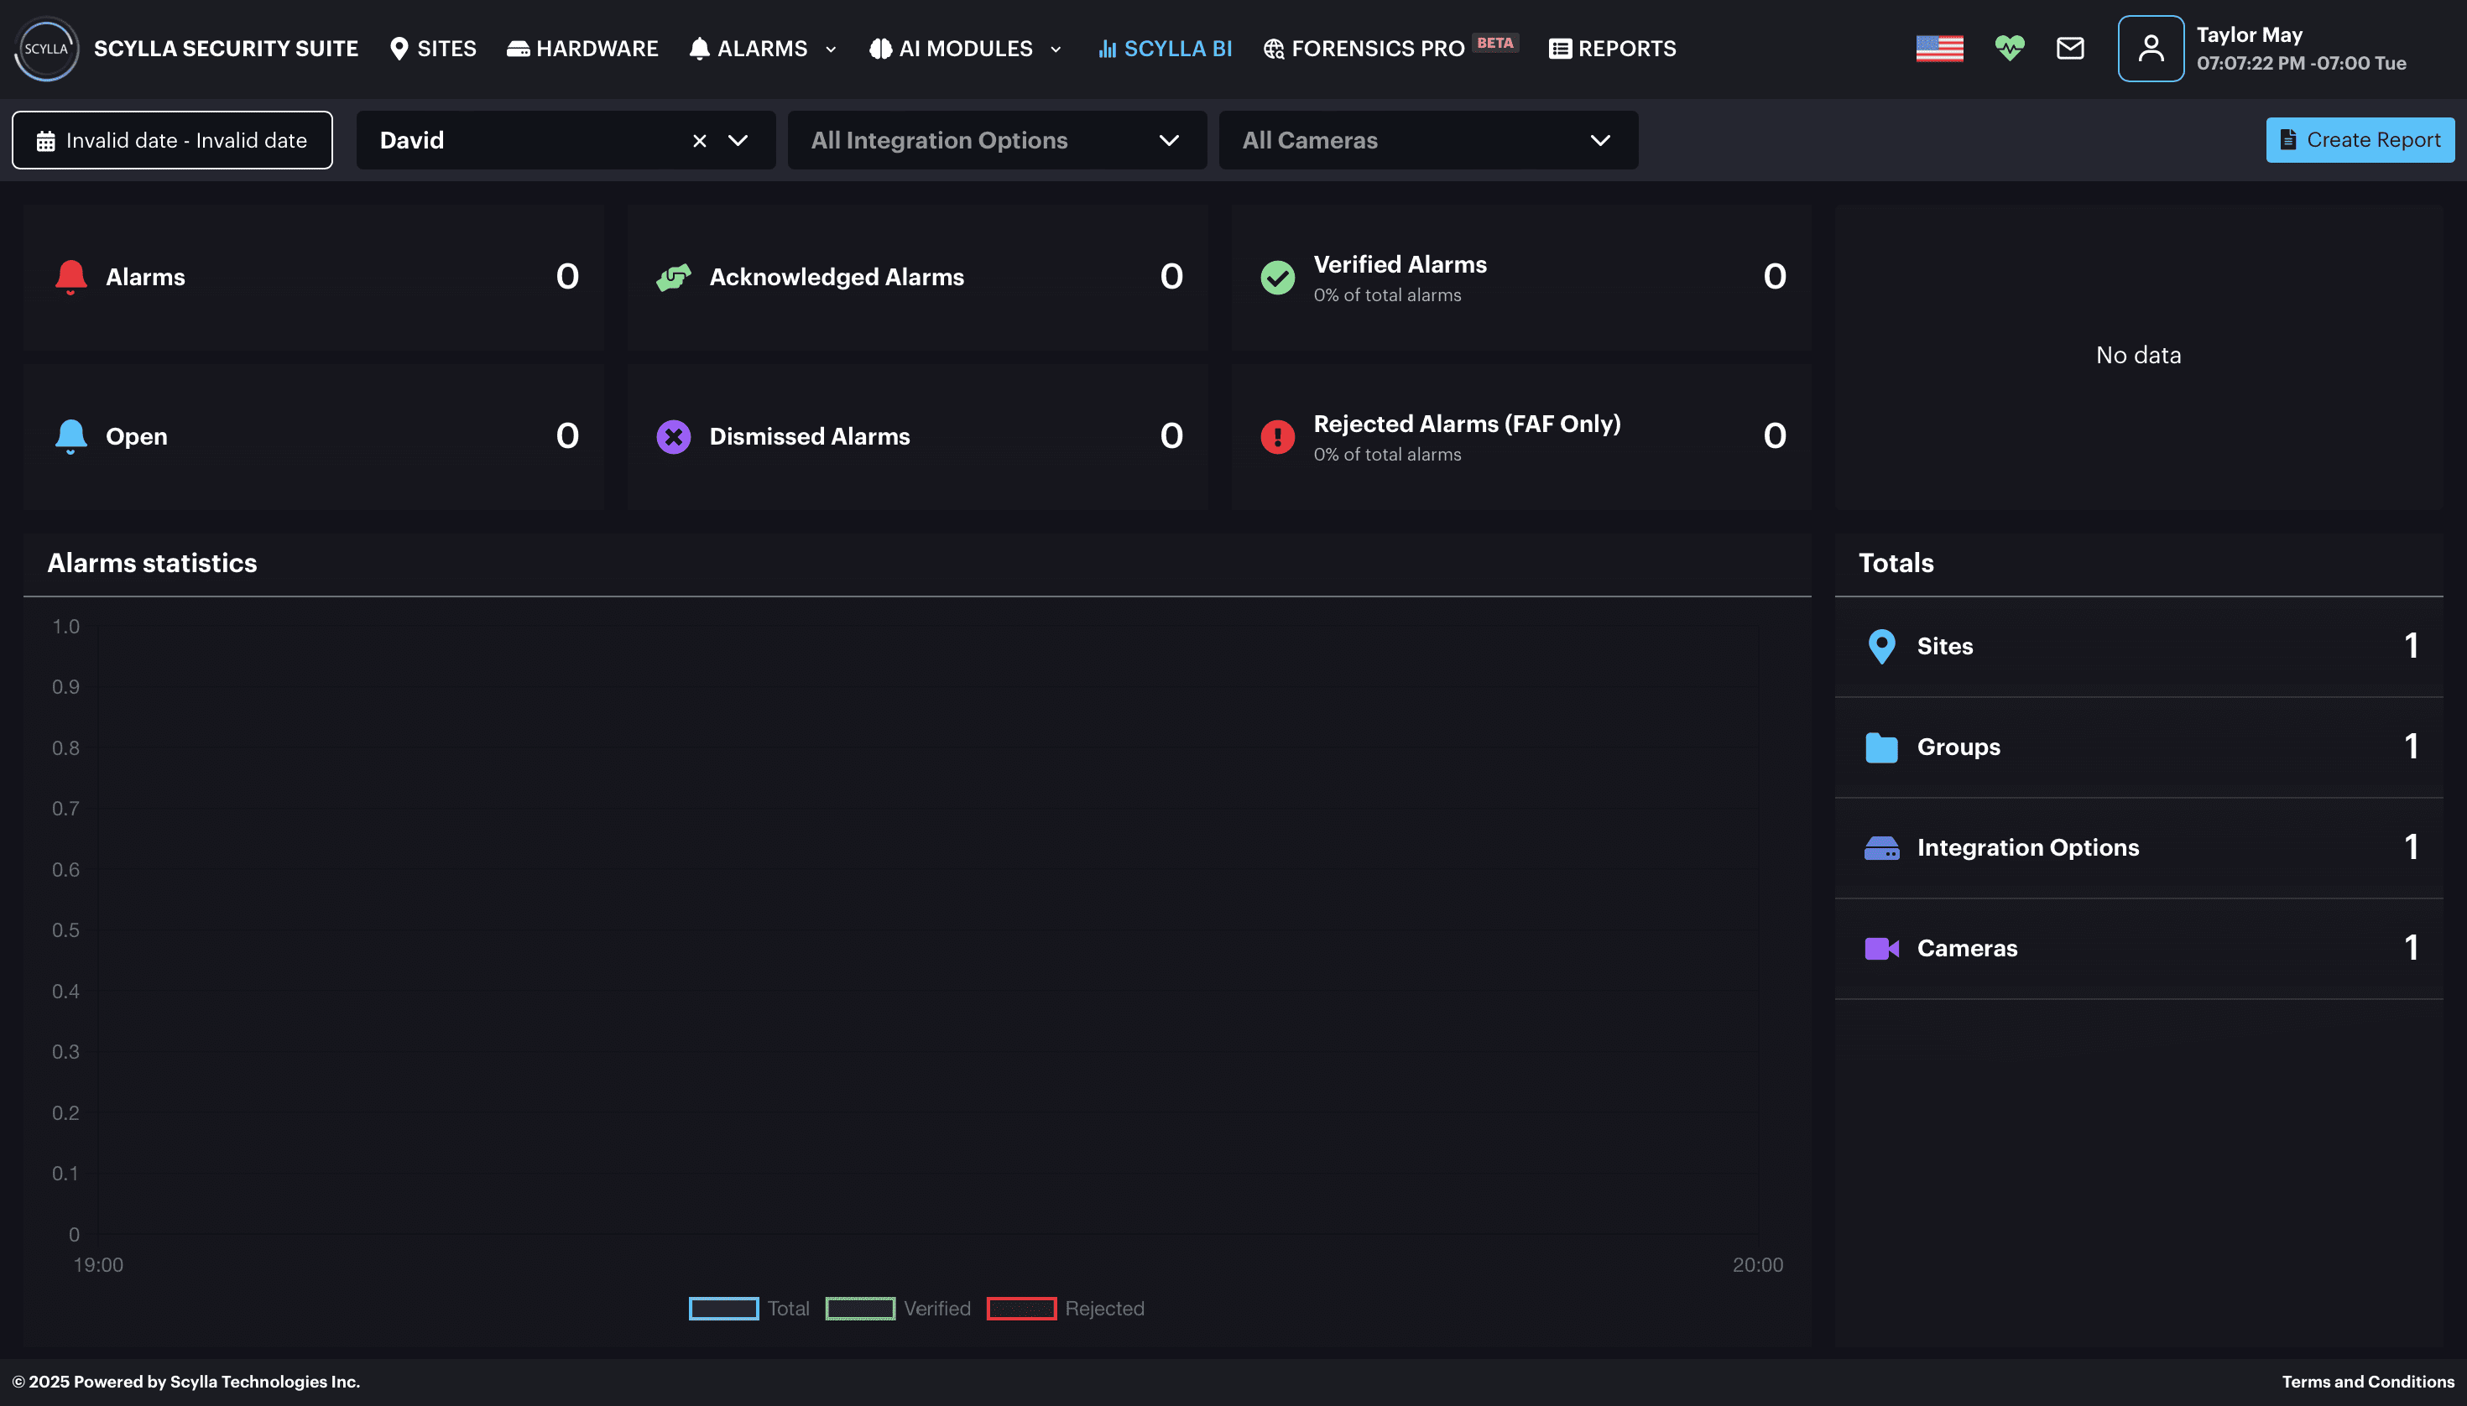Check system health heartbeat icon
Screen dimensions: 2467x1406
pos(2009,49)
